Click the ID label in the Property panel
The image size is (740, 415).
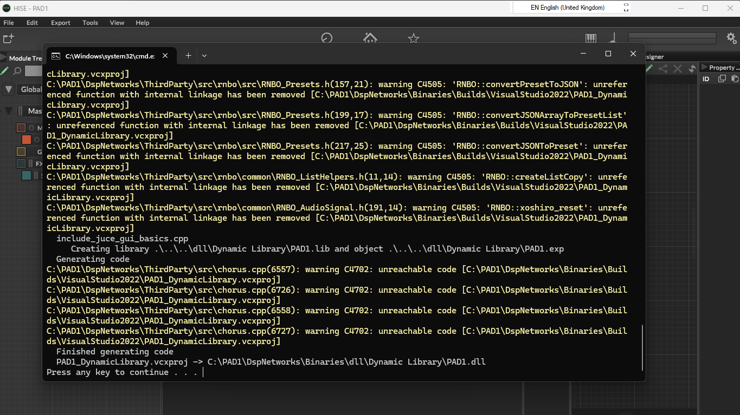706,79
